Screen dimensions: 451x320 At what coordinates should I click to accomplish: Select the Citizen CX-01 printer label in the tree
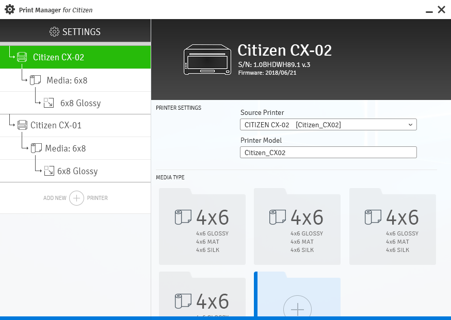pyautogui.click(x=56, y=125)
